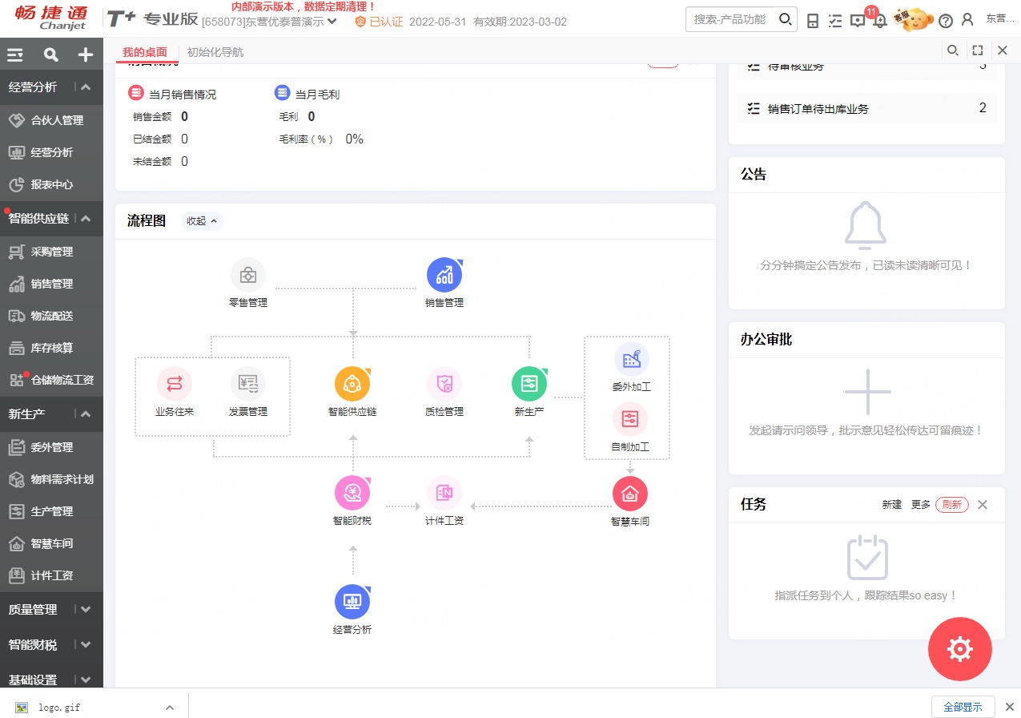Click the customer service mascot icon
This screenshot has height=718, width=1021.
(914, 19)
